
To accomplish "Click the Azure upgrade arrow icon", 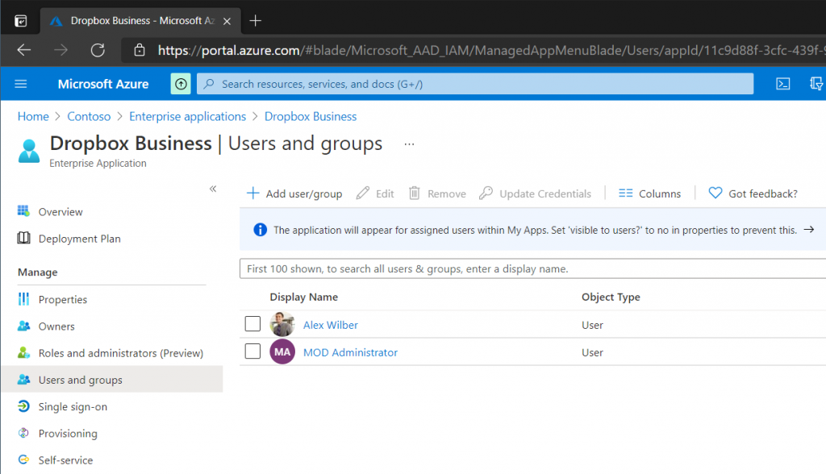I will tap(181, 84).
